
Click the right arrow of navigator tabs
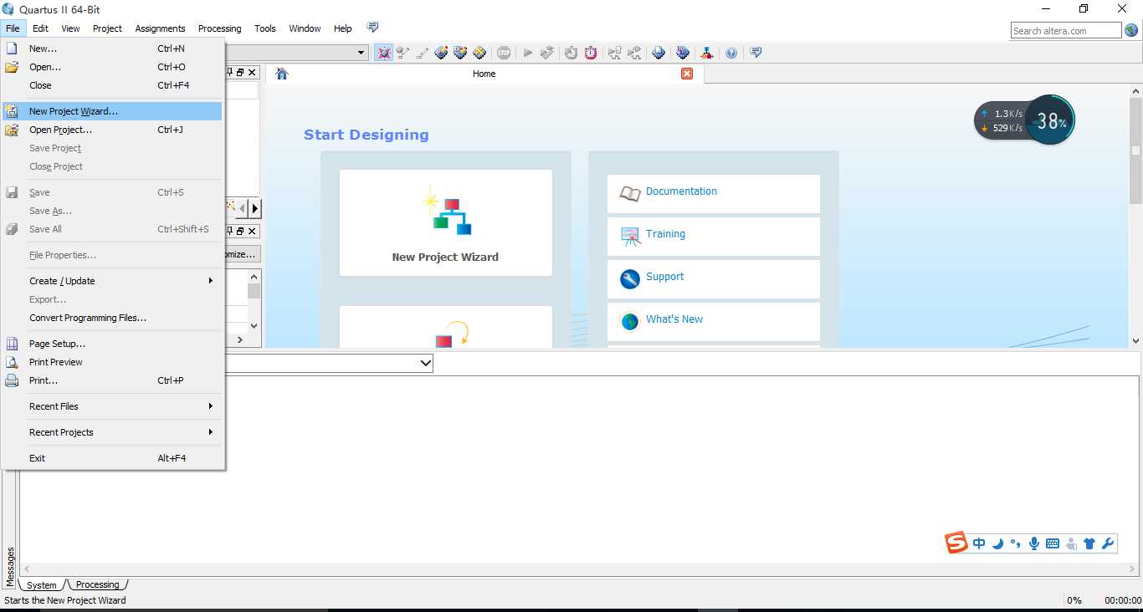[x=255, y=208]
